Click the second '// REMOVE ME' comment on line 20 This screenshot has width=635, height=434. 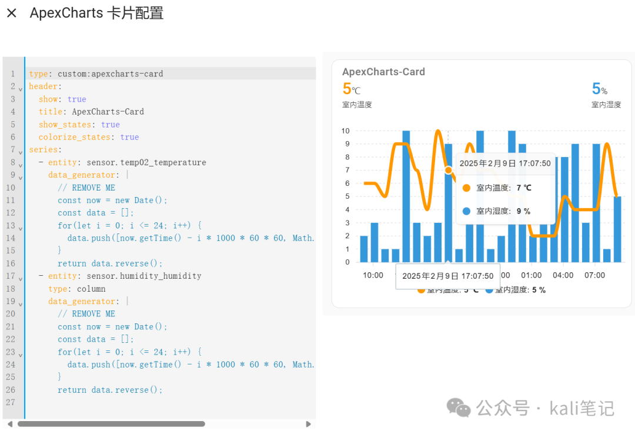(x=86, y=314)
